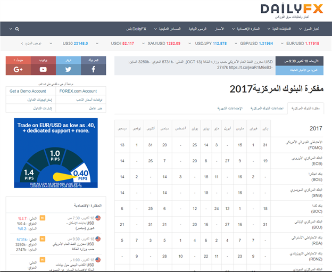
Task: Expand dropdown arrow next to search icon
Action: point(11,29)
